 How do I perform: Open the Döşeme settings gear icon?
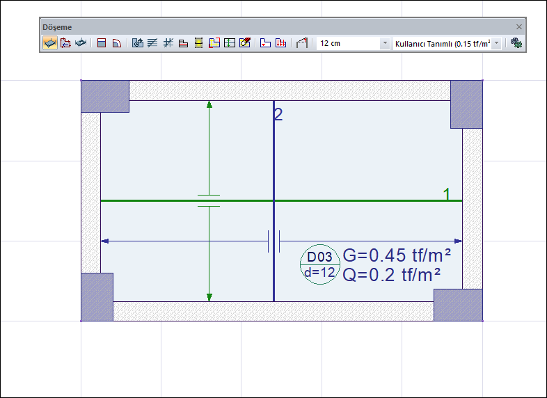516,43
